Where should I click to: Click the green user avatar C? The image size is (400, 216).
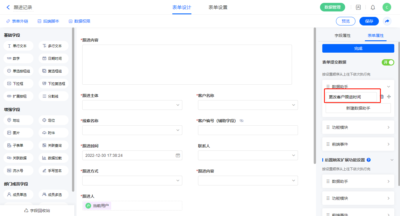[x=387, y=7]
